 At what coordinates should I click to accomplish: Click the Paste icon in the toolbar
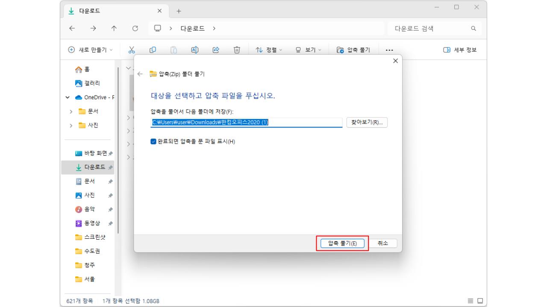174,49
